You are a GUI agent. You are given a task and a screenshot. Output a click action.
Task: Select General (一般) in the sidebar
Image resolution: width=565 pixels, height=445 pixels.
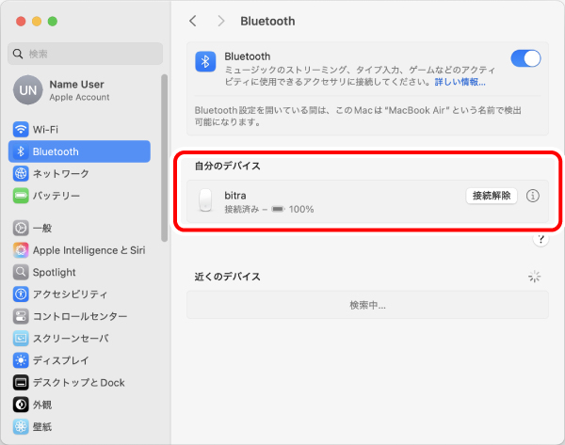42,228
